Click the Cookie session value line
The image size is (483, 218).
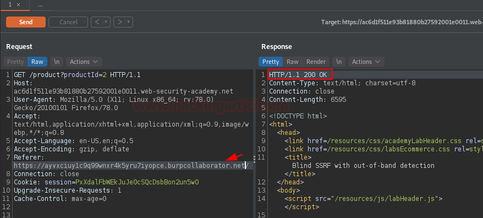(106, 182)
